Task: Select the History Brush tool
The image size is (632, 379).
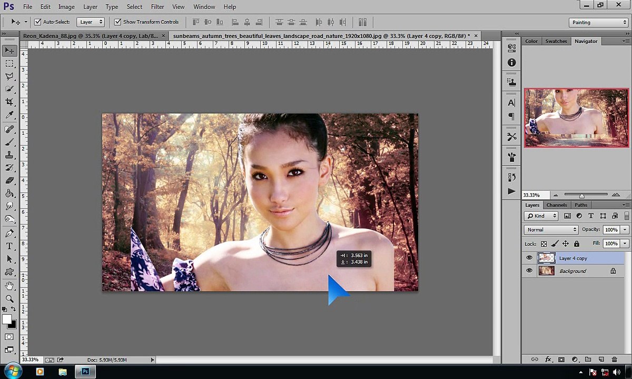Action: pyautogui.click(x=9, y=167)
